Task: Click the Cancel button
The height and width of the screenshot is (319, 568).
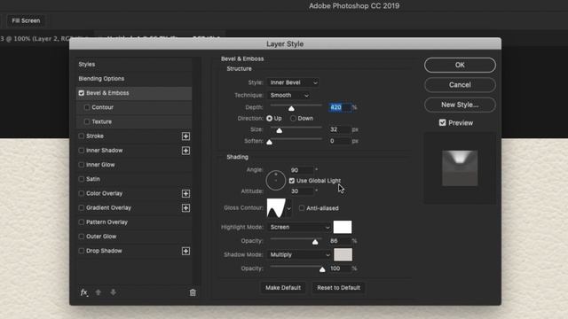Action: pyautogui.click(x=460, y=85)
